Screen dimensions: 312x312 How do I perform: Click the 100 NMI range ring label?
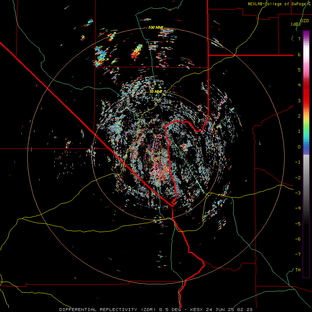pyautogui.click(x=156, y=27)
